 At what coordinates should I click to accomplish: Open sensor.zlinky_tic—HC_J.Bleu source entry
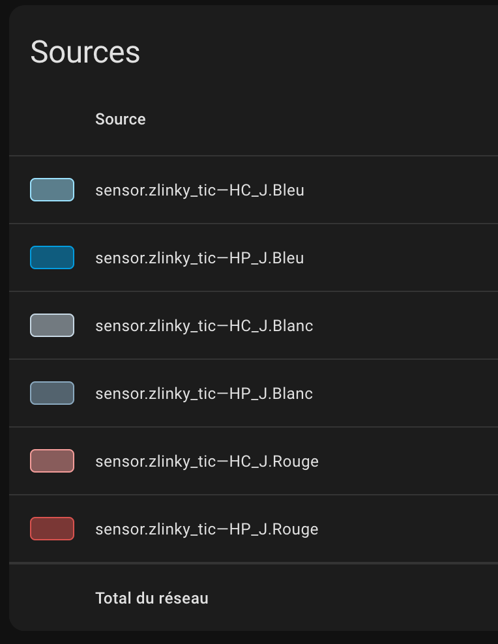tap(199, 190)
